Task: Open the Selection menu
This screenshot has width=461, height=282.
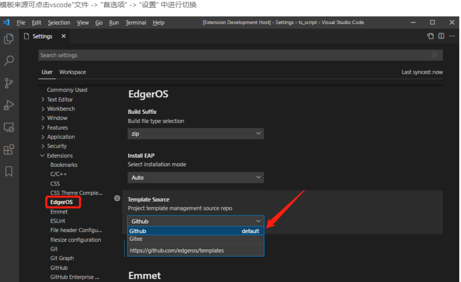Action: pos(59,23)
